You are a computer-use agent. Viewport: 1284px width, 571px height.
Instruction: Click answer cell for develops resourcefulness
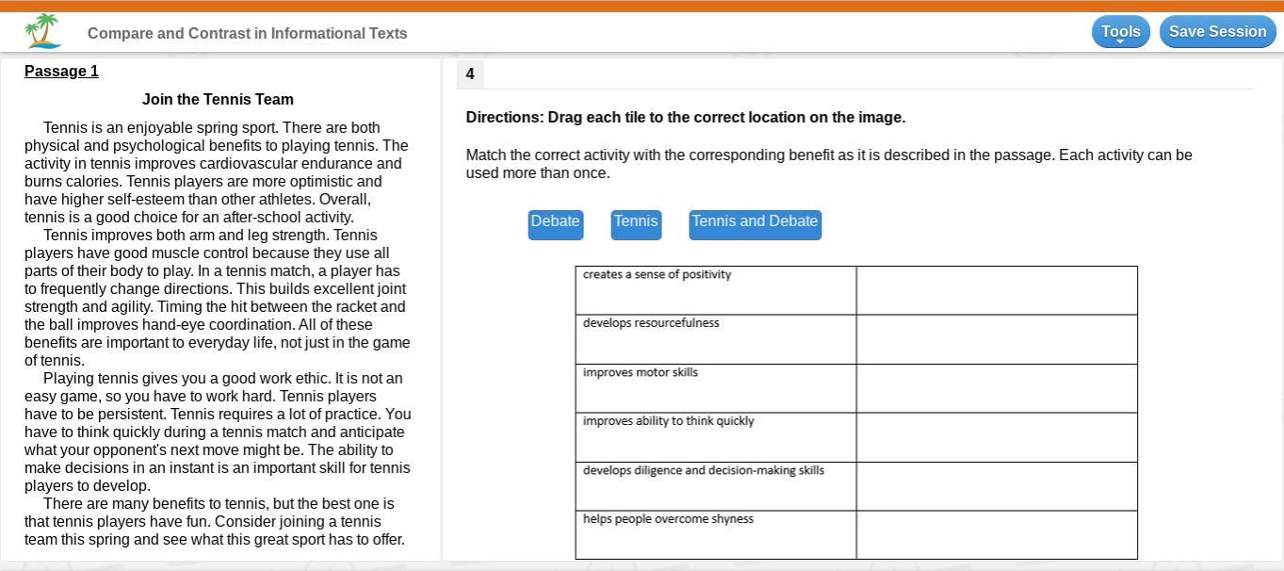click(997, 339)
